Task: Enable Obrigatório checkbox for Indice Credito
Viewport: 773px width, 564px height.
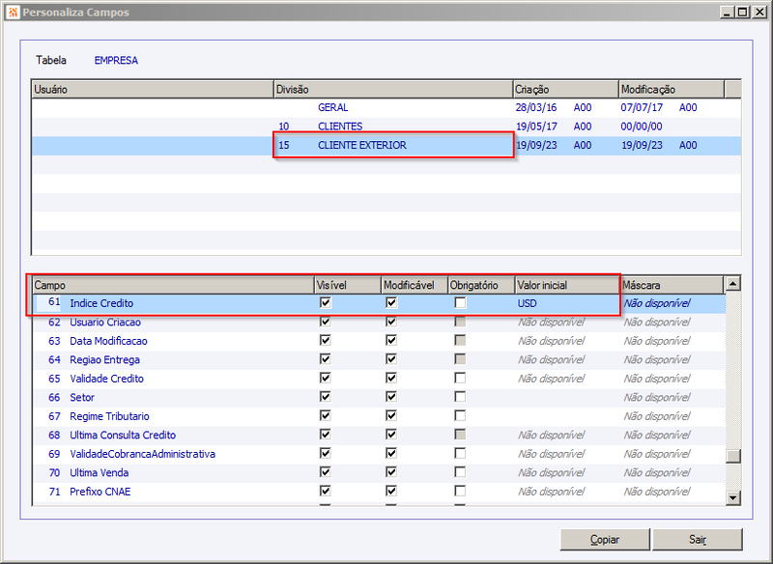Action: [x=460, y=302]
